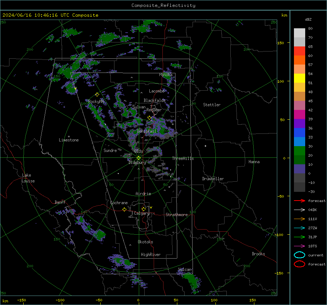Click the Strathmore town label
The image size is (327, 305).
pyautogui.click(x=177, y=215)
